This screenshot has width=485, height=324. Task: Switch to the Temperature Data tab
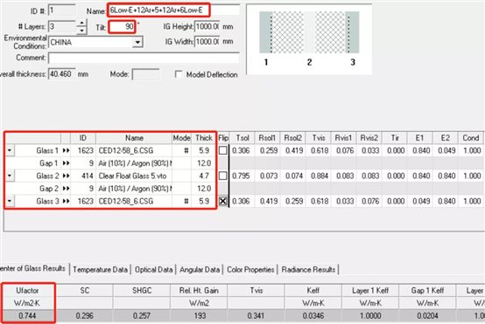click(100, 270)
